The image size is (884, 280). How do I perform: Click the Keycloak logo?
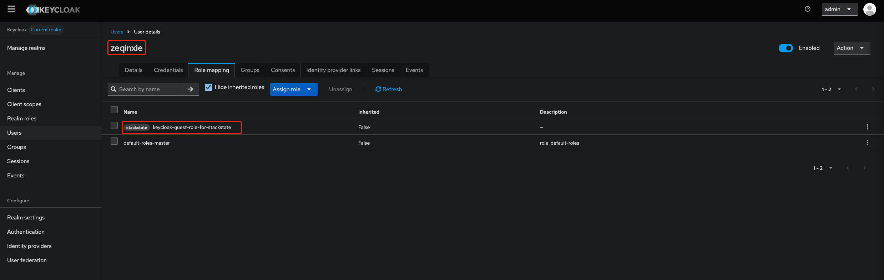tap(53, 10)
